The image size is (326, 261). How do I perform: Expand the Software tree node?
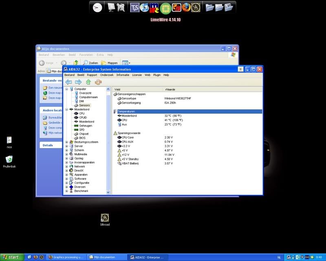67,179
